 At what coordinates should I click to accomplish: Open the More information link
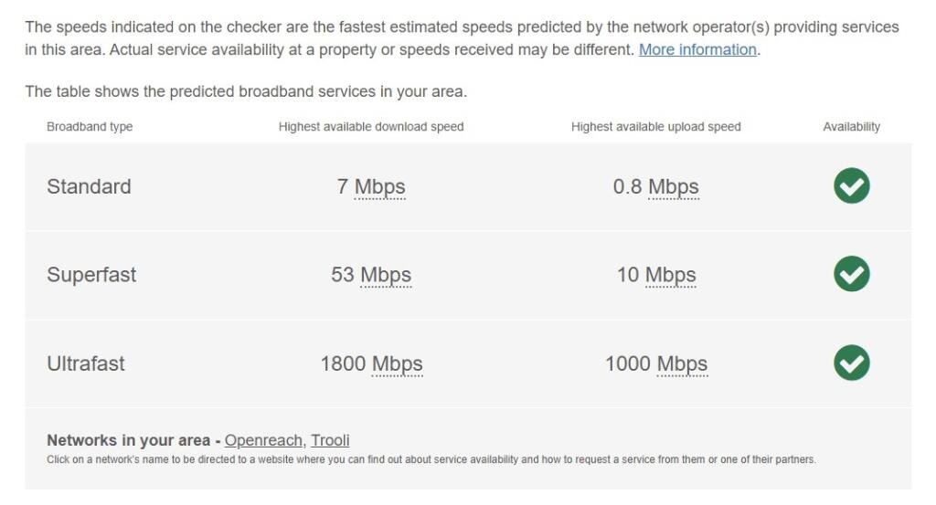[697, 49]
